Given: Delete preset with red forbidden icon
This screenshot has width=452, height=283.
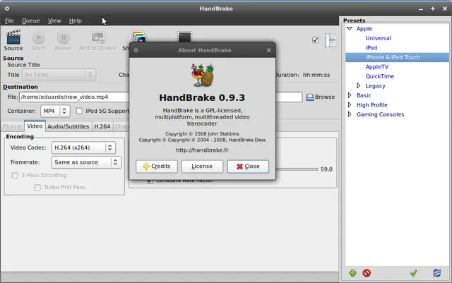Looking at the screenshot, I should click(x=367, y=272).
